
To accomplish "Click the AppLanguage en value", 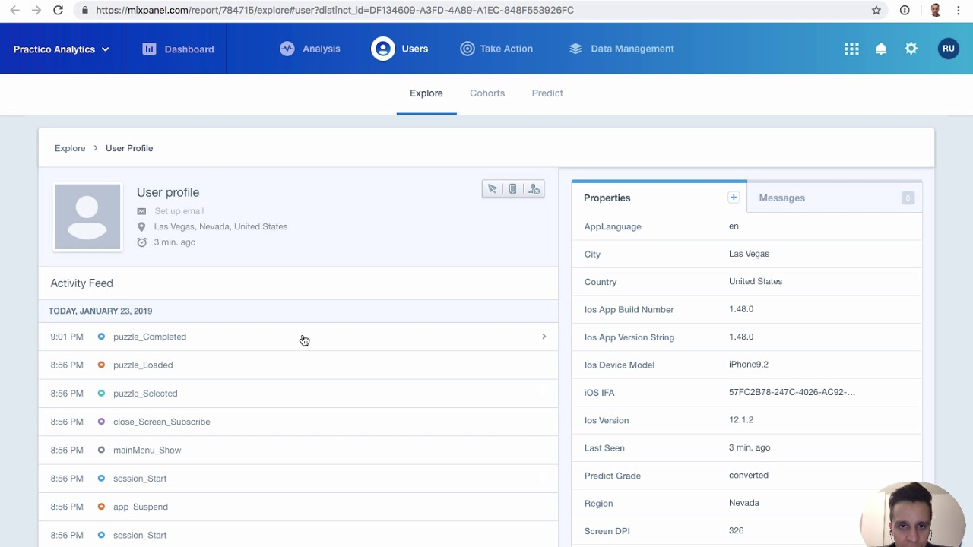I will (x=734, y=226).
